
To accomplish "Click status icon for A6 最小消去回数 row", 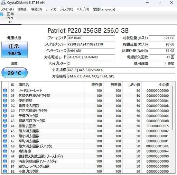I will coord(5,136).
